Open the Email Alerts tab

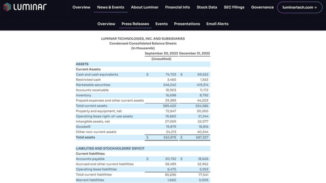217,24
